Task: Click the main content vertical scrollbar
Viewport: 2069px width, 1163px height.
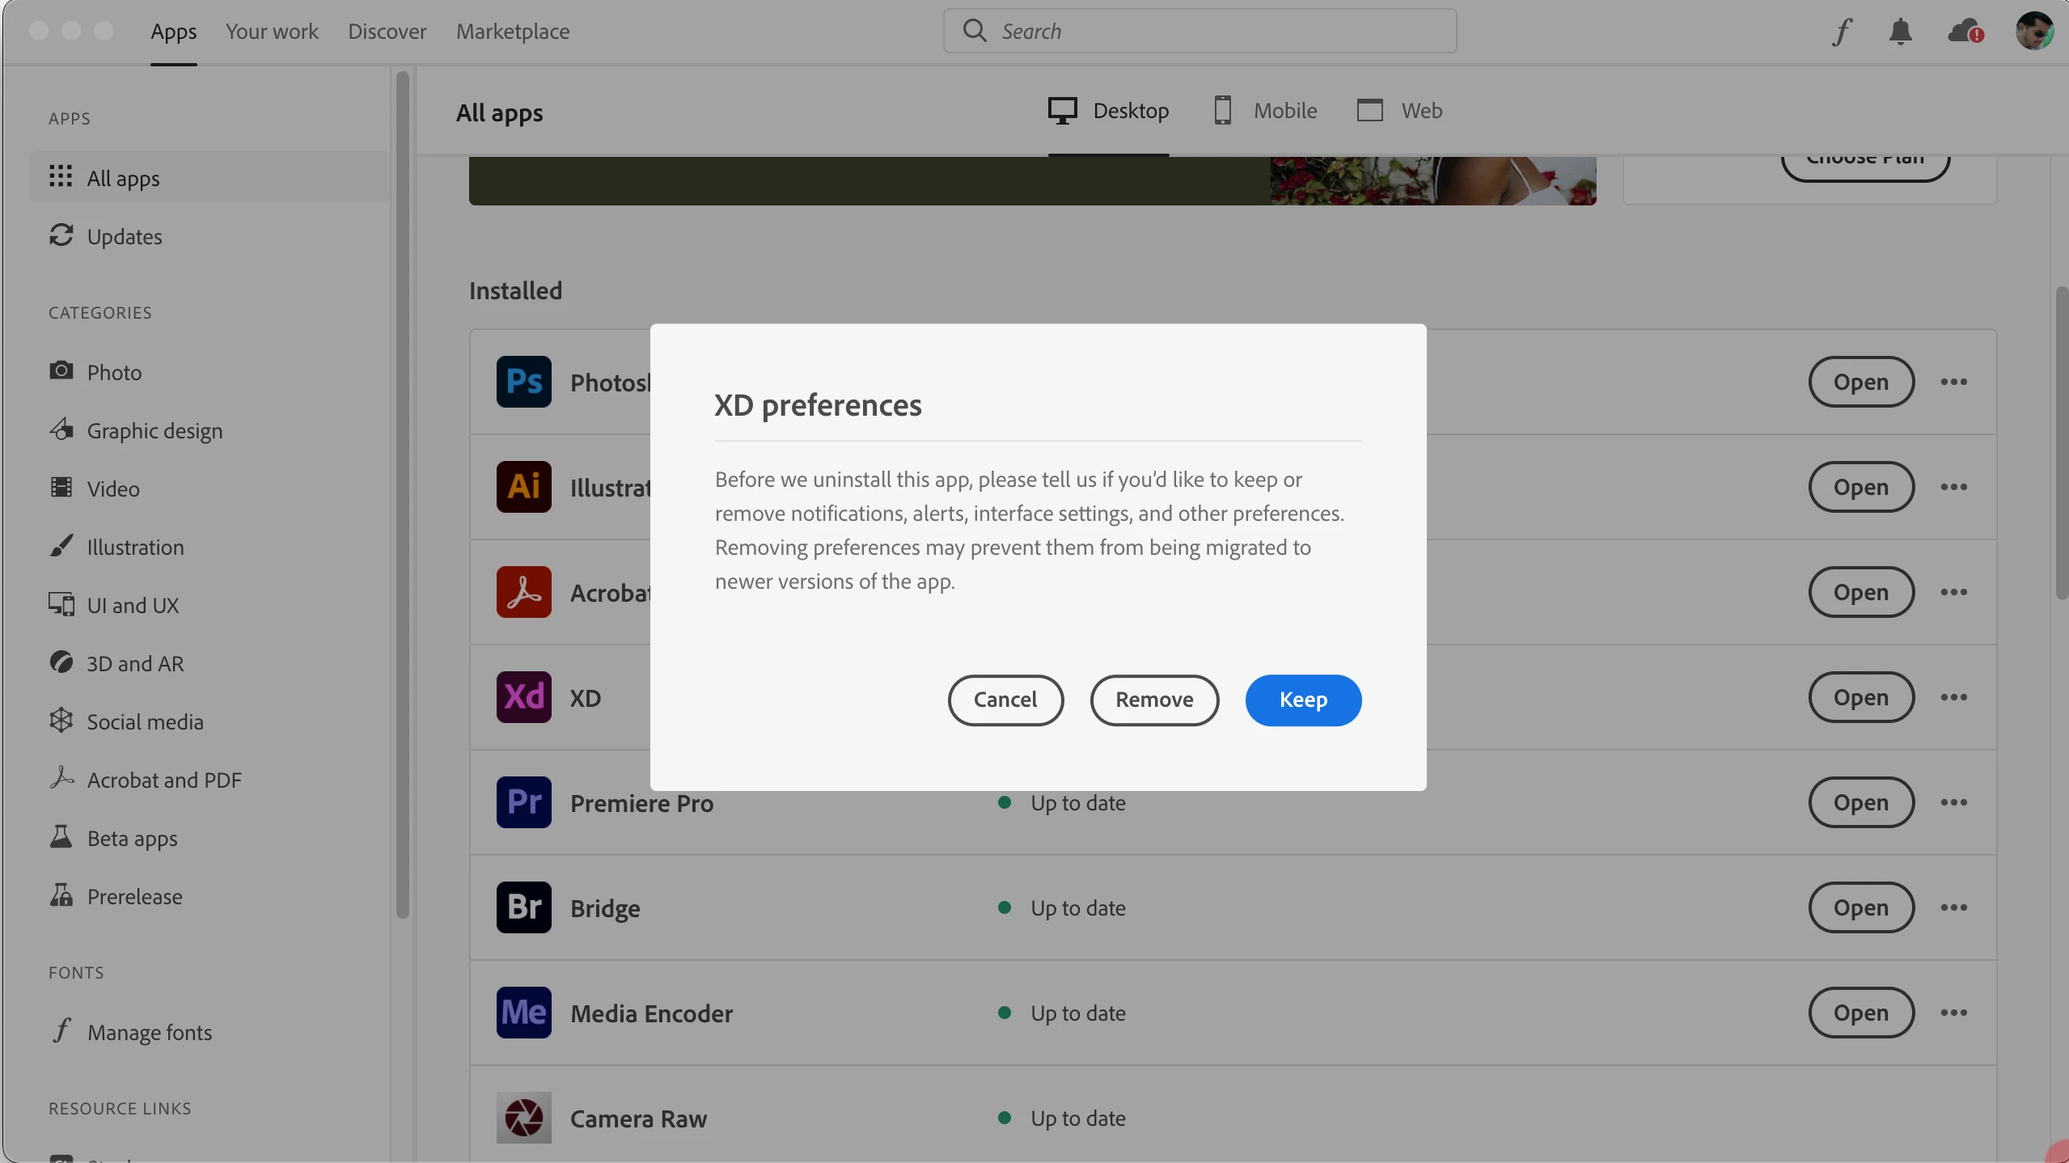Action: 2061,442
